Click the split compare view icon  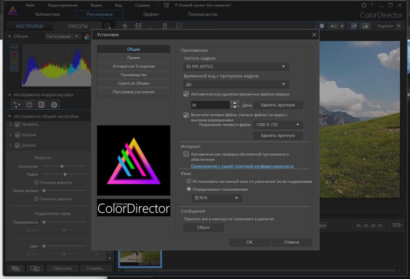point(334,26)
